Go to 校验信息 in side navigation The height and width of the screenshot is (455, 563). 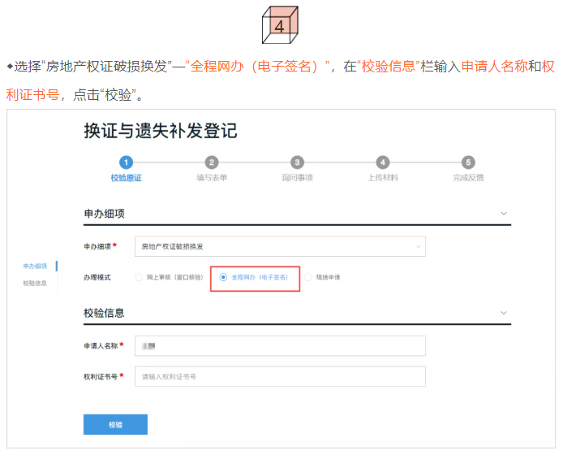point(35,283)
